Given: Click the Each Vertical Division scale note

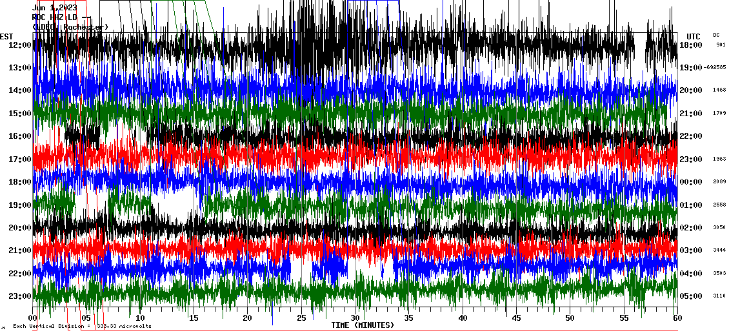Looking at the screenshot, I should tap(82, 326).
